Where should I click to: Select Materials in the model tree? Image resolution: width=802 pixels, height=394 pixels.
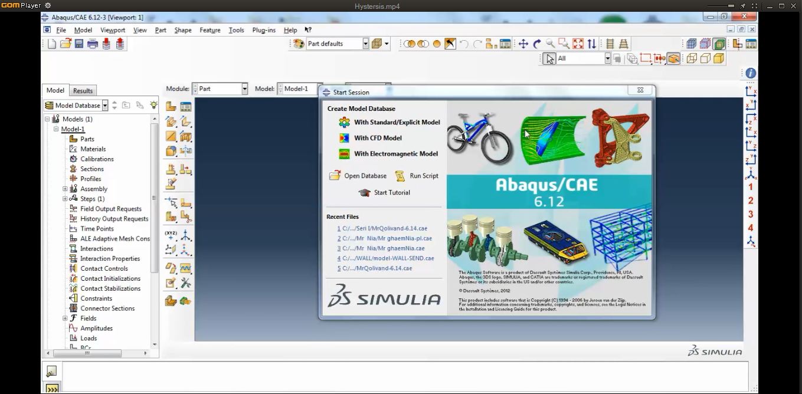[93, 149]
